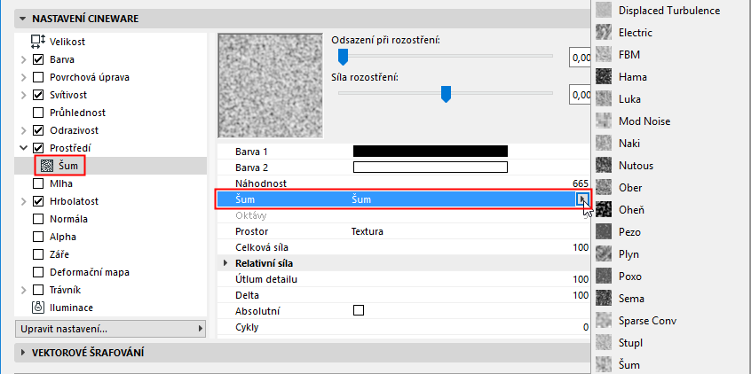Pick the Sema noise thumbnail
This screenshot has width=751, height=374.
point(604,299)
